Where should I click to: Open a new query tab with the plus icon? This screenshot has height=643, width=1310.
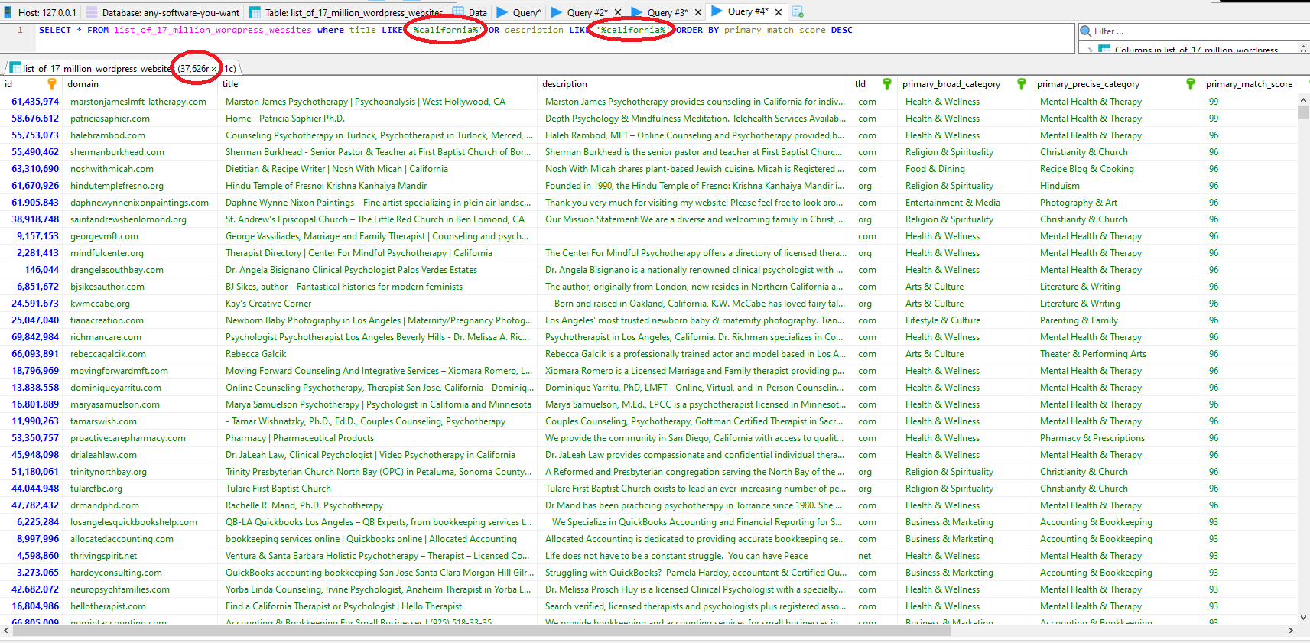(797, 12)
